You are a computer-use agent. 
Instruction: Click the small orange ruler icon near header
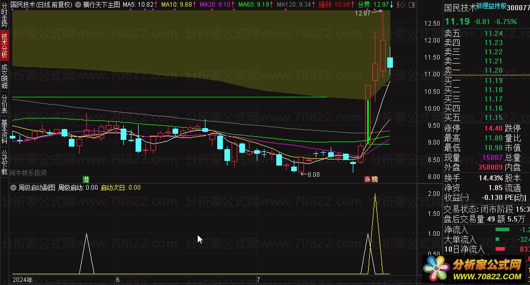398,5
